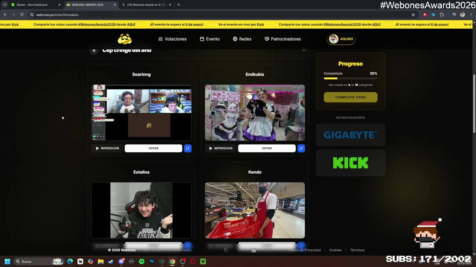Bookmark this page with the star

click(413, 14)
